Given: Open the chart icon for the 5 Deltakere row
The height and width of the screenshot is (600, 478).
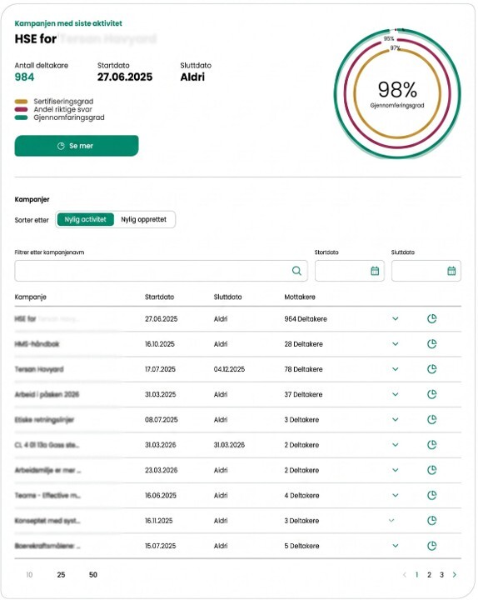Looking at the screenshot, I should click(431, 546).
